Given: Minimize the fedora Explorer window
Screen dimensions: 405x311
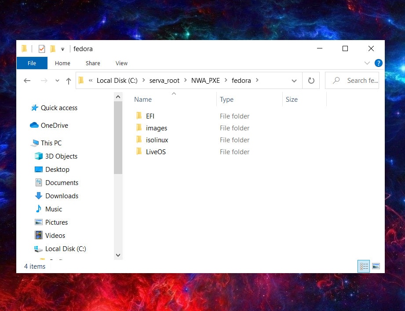Looking at the screenshot, I should 320,48.
